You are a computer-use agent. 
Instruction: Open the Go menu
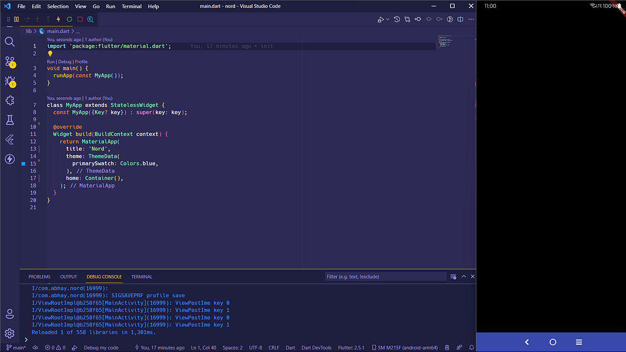96,6
